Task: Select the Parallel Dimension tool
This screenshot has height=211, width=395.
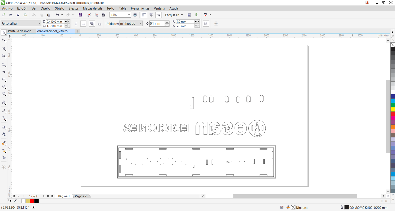Action: click(x=4, y=111)
